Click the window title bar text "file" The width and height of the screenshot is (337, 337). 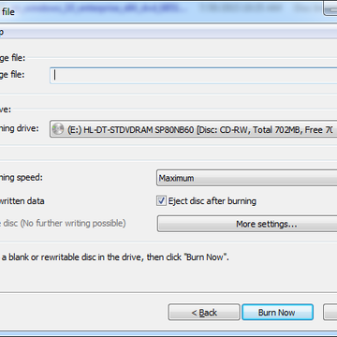click(8, 12)
